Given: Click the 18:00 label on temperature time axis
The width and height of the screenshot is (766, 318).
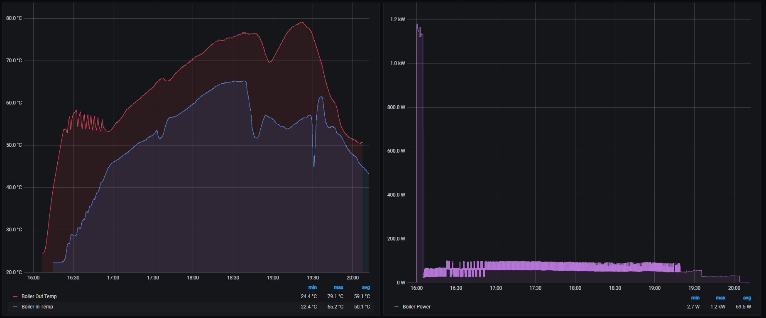Looking at the screenshot, I should coord(193,278).
